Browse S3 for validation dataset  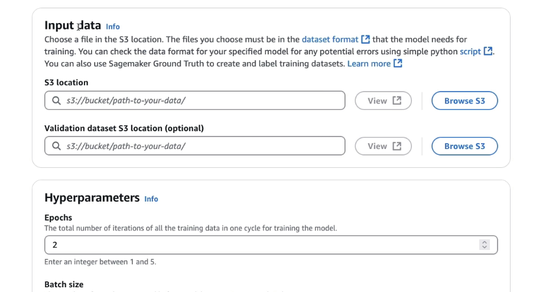464,147
